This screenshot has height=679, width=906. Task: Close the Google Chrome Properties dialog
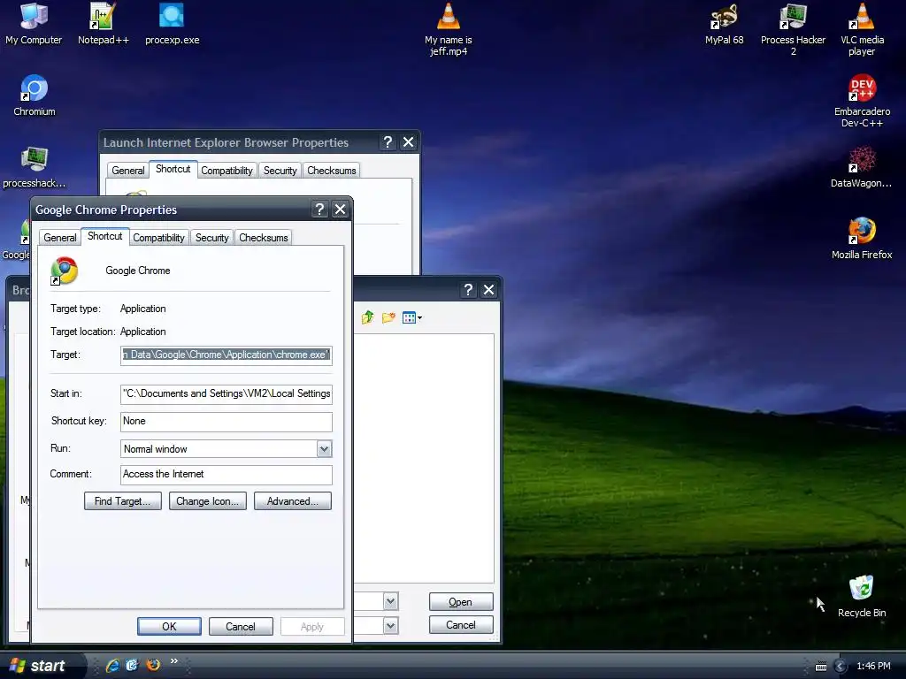pos(340,209)
